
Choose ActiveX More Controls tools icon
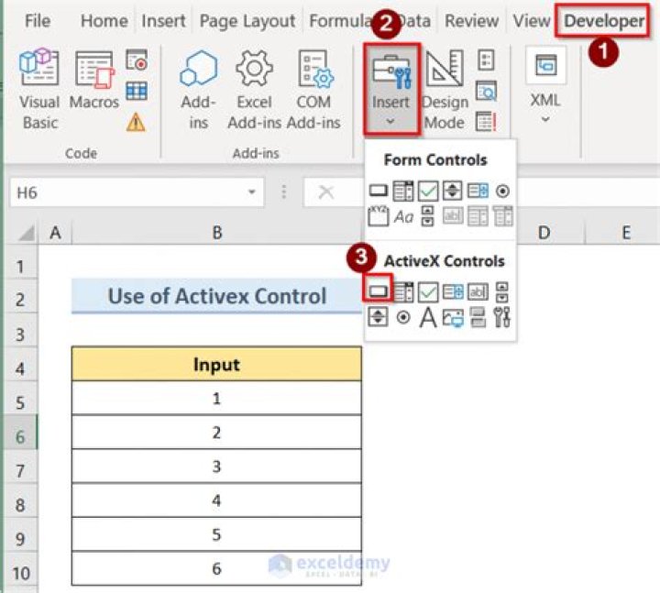(502, 317)
